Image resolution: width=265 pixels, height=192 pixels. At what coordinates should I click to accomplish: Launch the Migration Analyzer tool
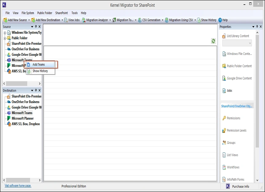click(95, 20)
